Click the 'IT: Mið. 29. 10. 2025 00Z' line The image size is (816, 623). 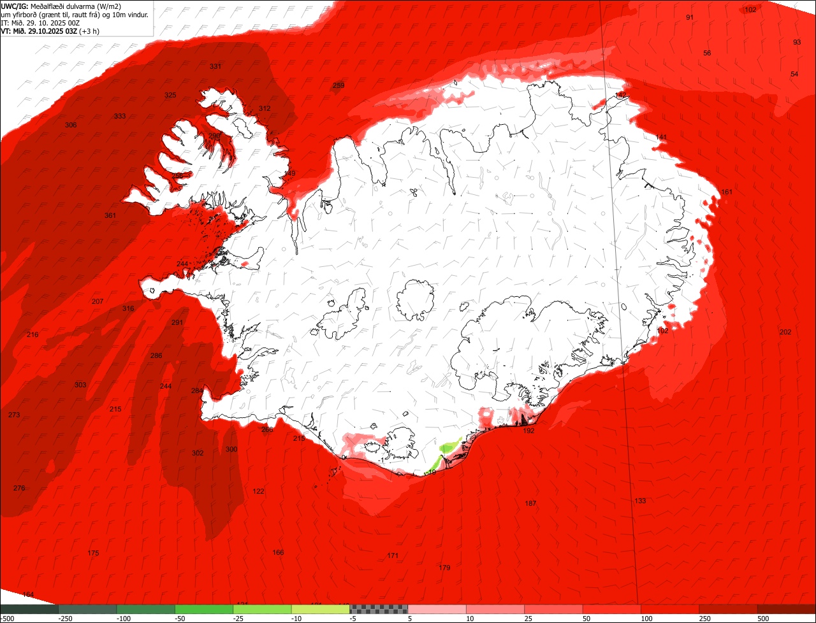[x=40, y=23]
